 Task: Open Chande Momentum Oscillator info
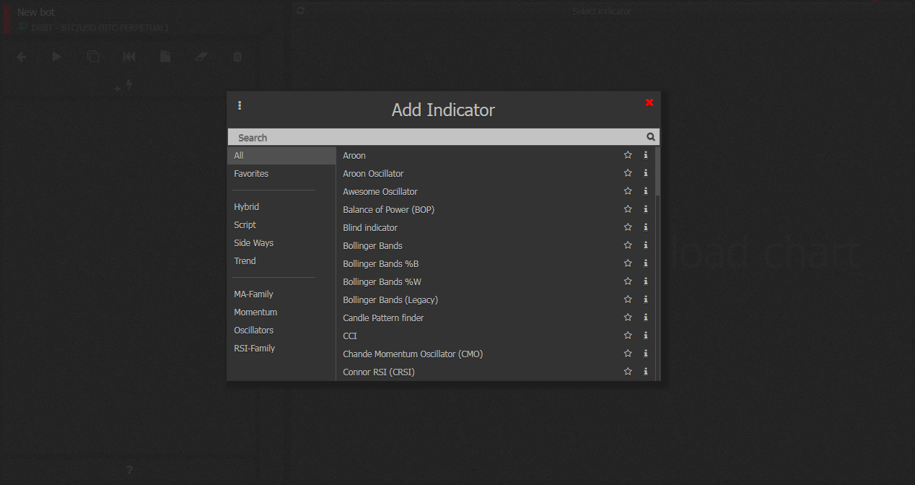[x=646, y=354]
